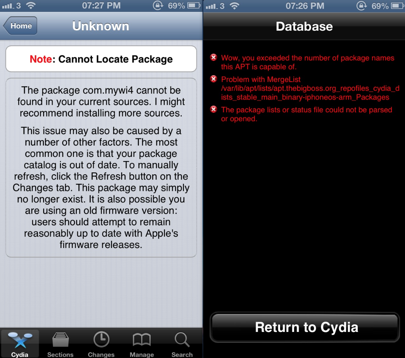Tap the 07:27 PM clock

click(101, 5)
